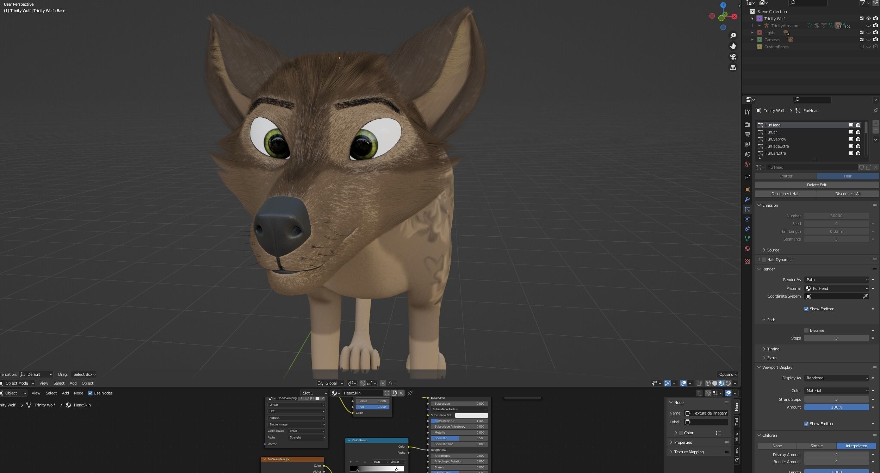Open the Particles properties tab icon
Screen dimensions: 880x473
coord(747,209)
